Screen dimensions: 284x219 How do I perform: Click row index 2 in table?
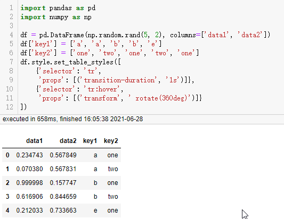7,183
